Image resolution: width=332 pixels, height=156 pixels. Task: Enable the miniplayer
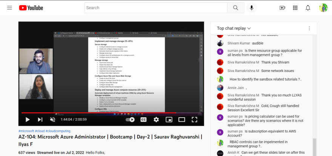pyautogui.click(x=169, y=120)
